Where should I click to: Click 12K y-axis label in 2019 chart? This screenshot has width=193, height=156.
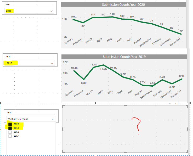pyautogui.click(x=65, y=62)
